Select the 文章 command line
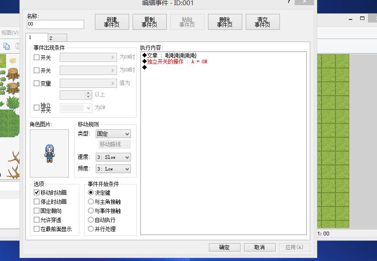The height and width of the screenshot is (261, 377). point(170,55)
